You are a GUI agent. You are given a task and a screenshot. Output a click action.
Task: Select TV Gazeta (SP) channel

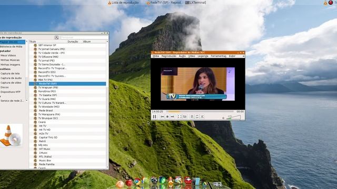[67, 95]
